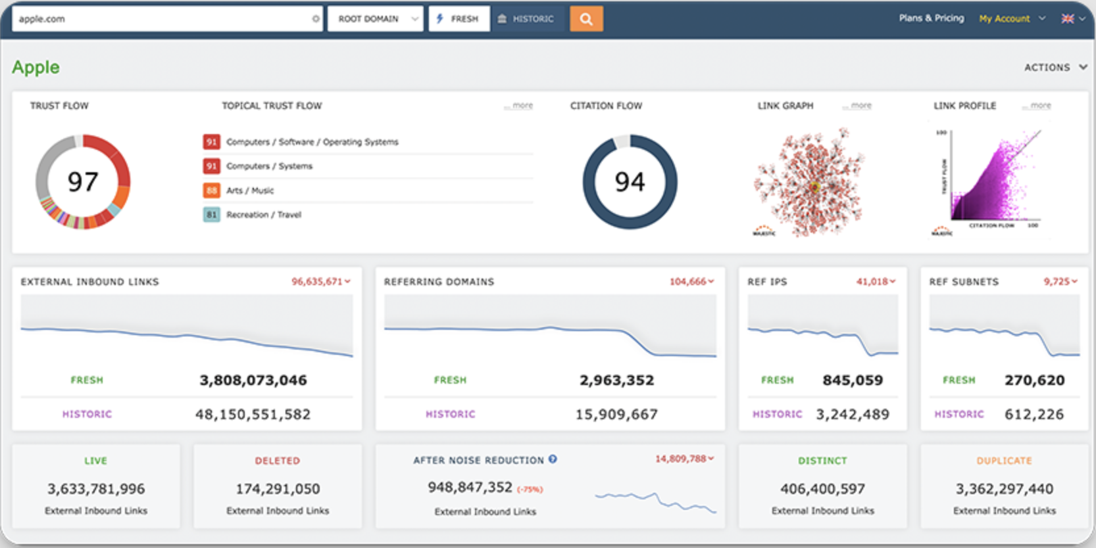This screenshot has width=1096, height=548.
Task: Click the more link for Topical Trust Flow
Action: (x=520, y=105)
